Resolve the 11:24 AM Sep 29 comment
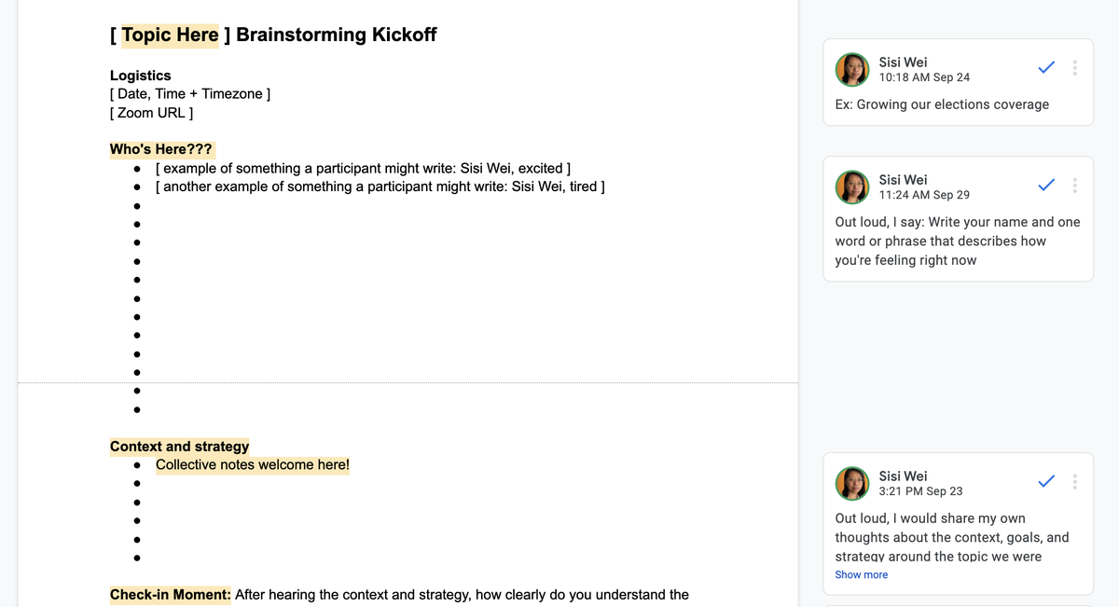Image resolution: width=1119 pixels, height=607 pixels. pyautogui.click(x=1046, y=186)
